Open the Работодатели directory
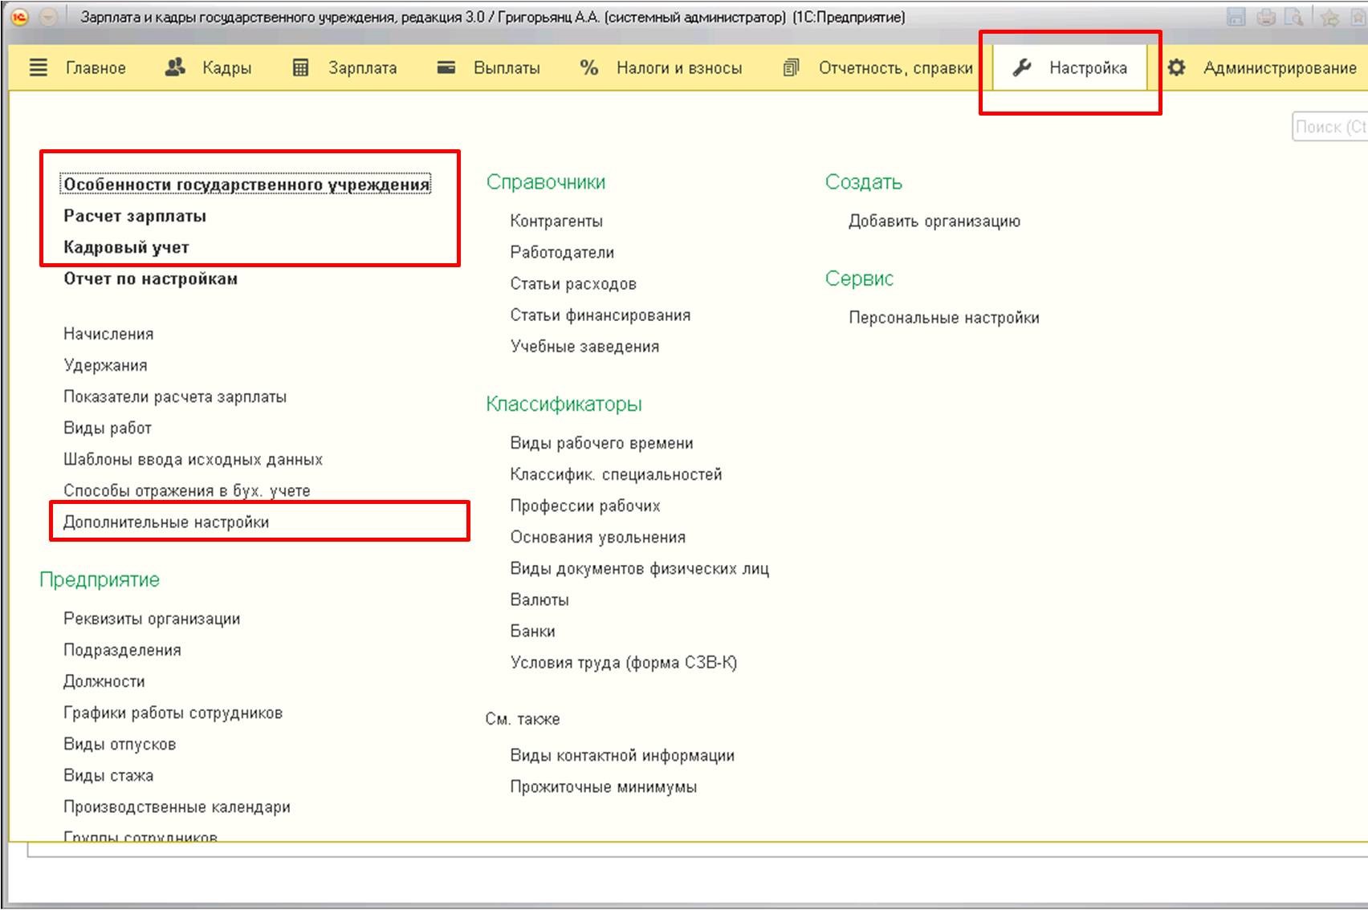Screen dimensions: 1368x910 562,252
